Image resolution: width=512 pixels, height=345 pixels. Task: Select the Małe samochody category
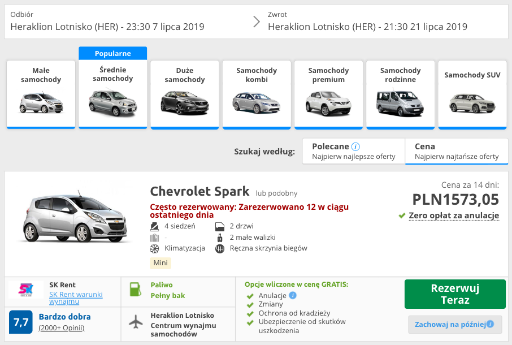point(41,94)
